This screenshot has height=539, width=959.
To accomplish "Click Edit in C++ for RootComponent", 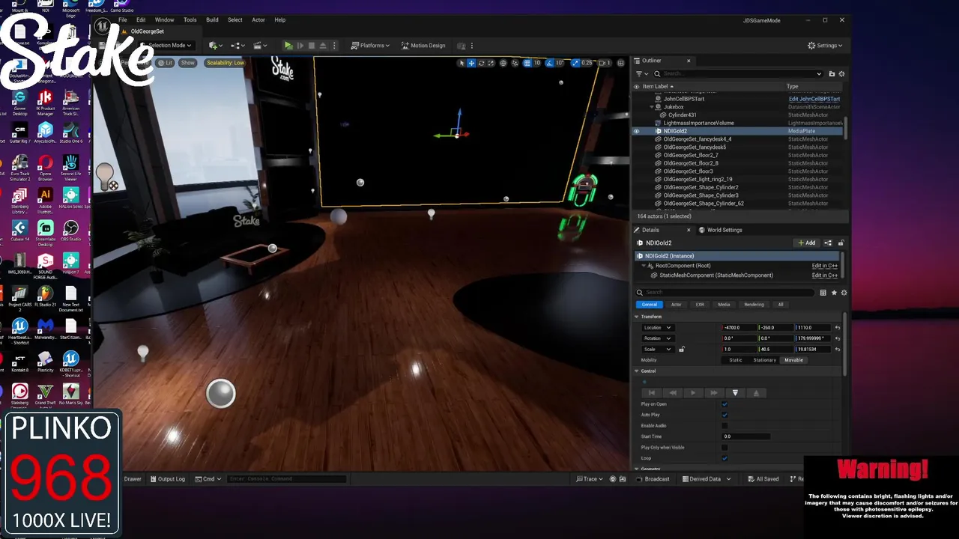I will pyautogui.click(x=824, y=266).
